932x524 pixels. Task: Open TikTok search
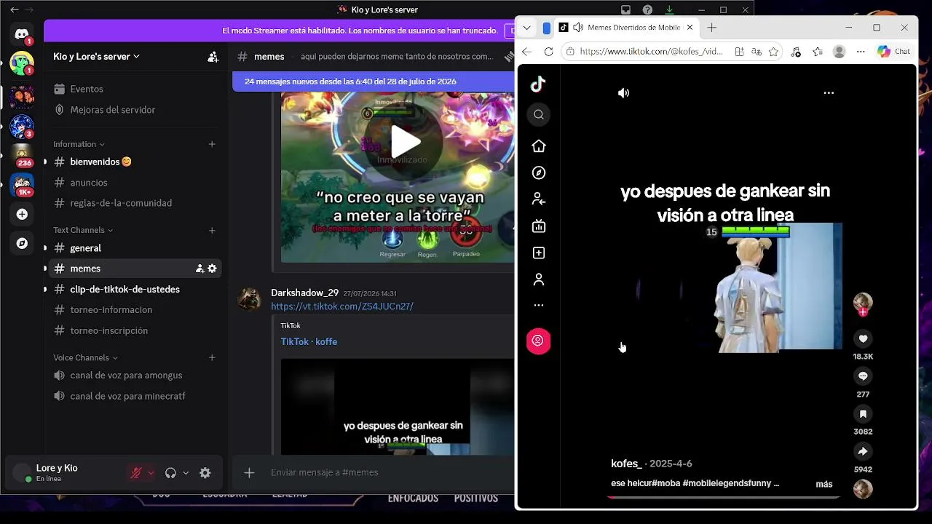[539, 114]
